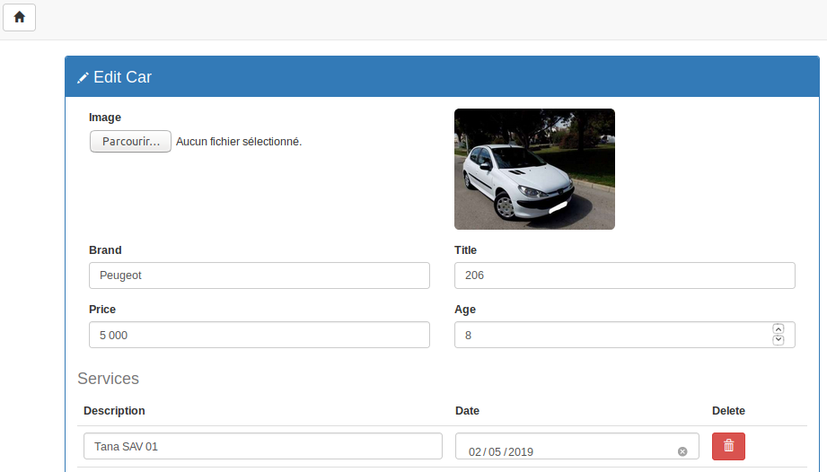The image size is (827, 472).
Task: Clear the service date 02/05/2019
Action: pos(682,451)
